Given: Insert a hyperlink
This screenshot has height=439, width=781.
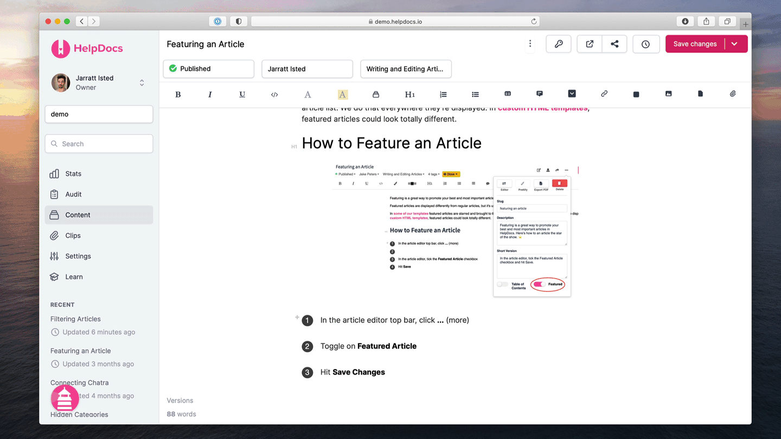Looking at the screenshot, I should coord(604,94).
